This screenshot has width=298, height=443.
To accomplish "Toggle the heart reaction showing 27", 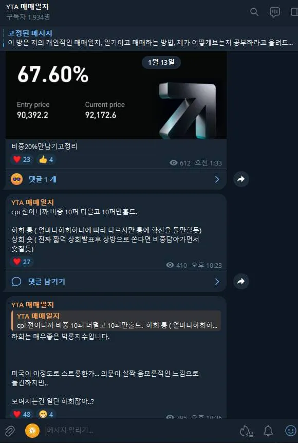I will (22, 262).
